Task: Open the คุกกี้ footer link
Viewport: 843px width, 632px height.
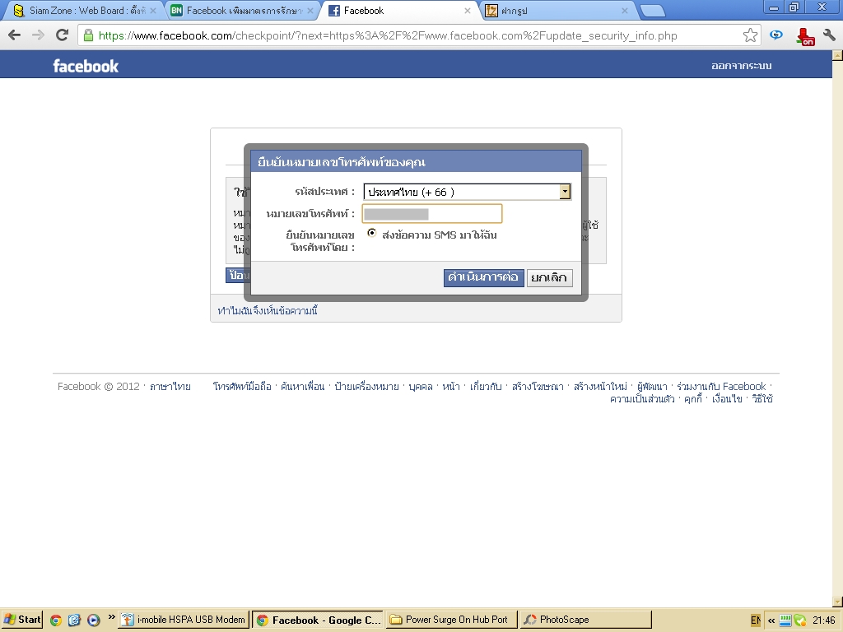Action: click(x=693, y=399)
